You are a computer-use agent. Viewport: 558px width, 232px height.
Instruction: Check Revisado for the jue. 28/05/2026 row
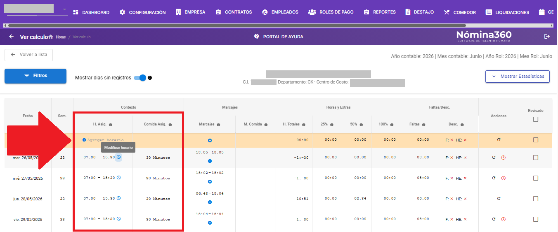pyautogui.click(x=536, y=199)
